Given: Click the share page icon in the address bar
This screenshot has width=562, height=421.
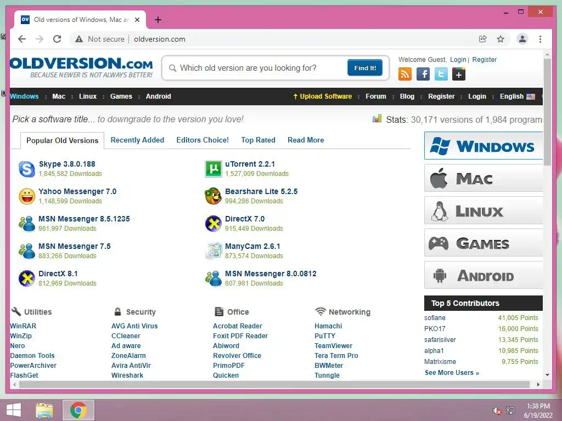Looking at the screenshot, I should [483, 39].
